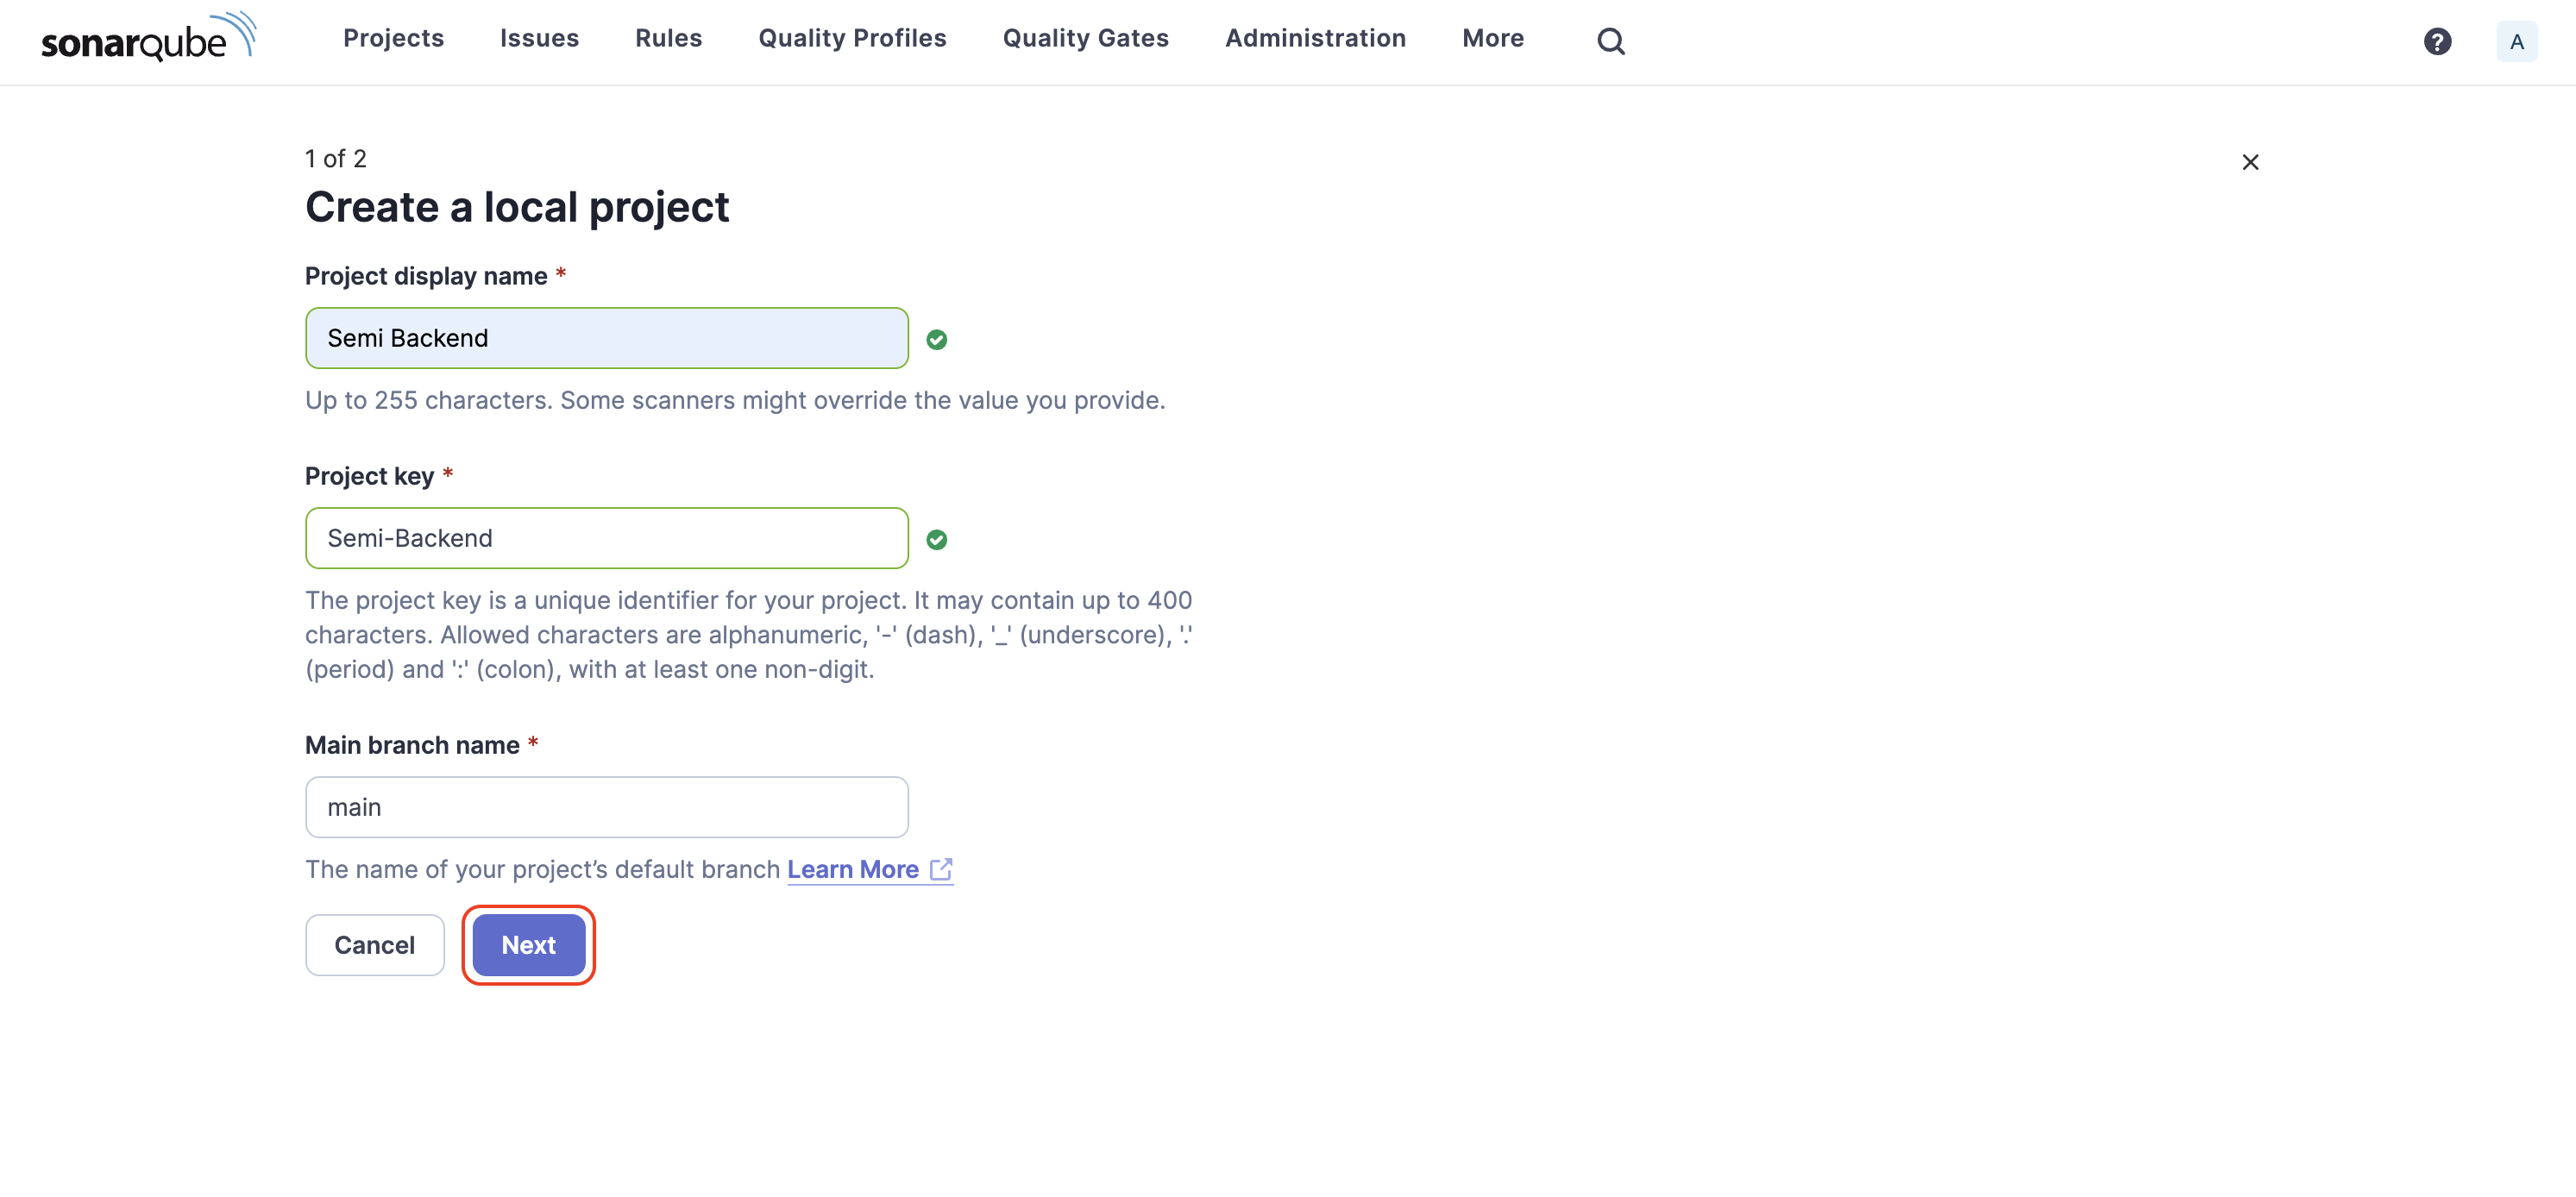
Task: Navigate to Rules
Action: 668,38
